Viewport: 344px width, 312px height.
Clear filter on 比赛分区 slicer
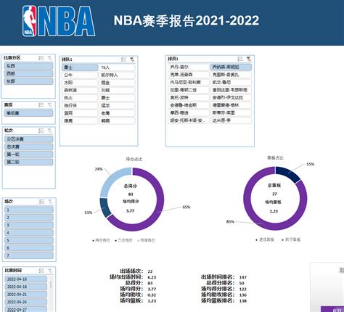pyautogui.click(x=49, y=58)
